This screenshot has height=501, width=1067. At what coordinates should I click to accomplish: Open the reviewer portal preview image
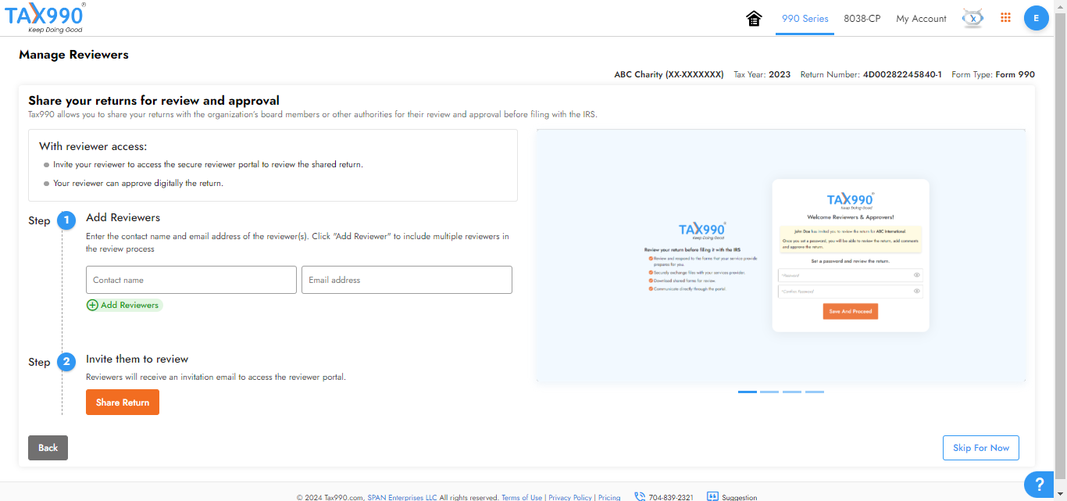coord(781,256)
